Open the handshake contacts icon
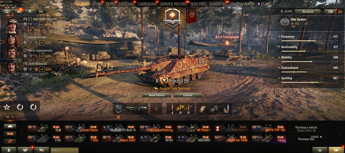The width and height of the screenshot is (345, 153). click(x=25, y=150)
